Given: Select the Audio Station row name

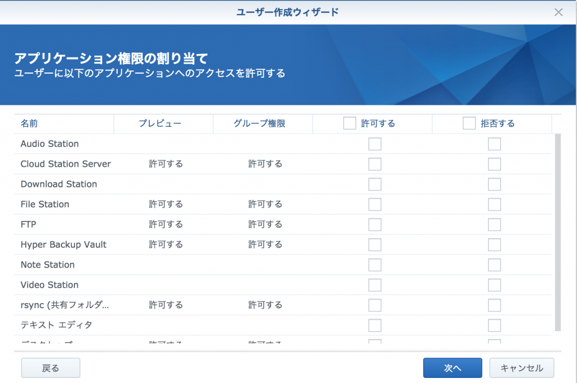Looking at the screenshot, I should point(50,144).
